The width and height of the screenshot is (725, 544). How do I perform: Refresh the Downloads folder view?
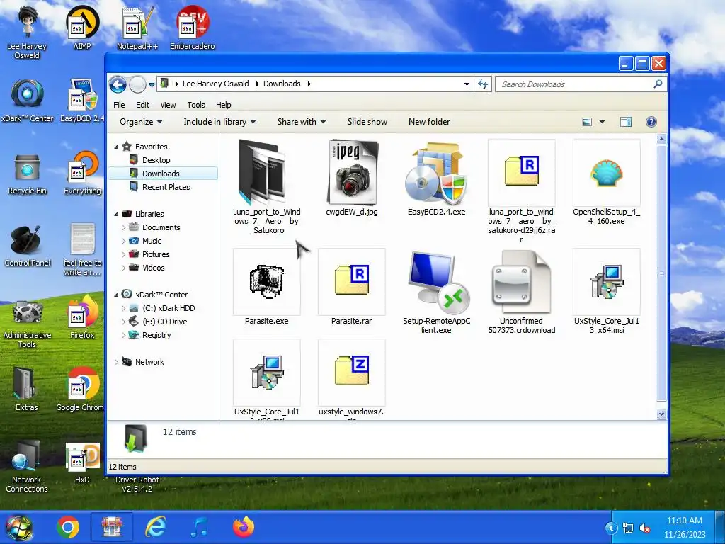click(483, 84)
